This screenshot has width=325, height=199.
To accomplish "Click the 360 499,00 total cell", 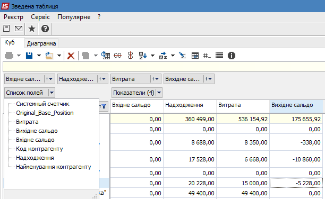I will (190, 119).
